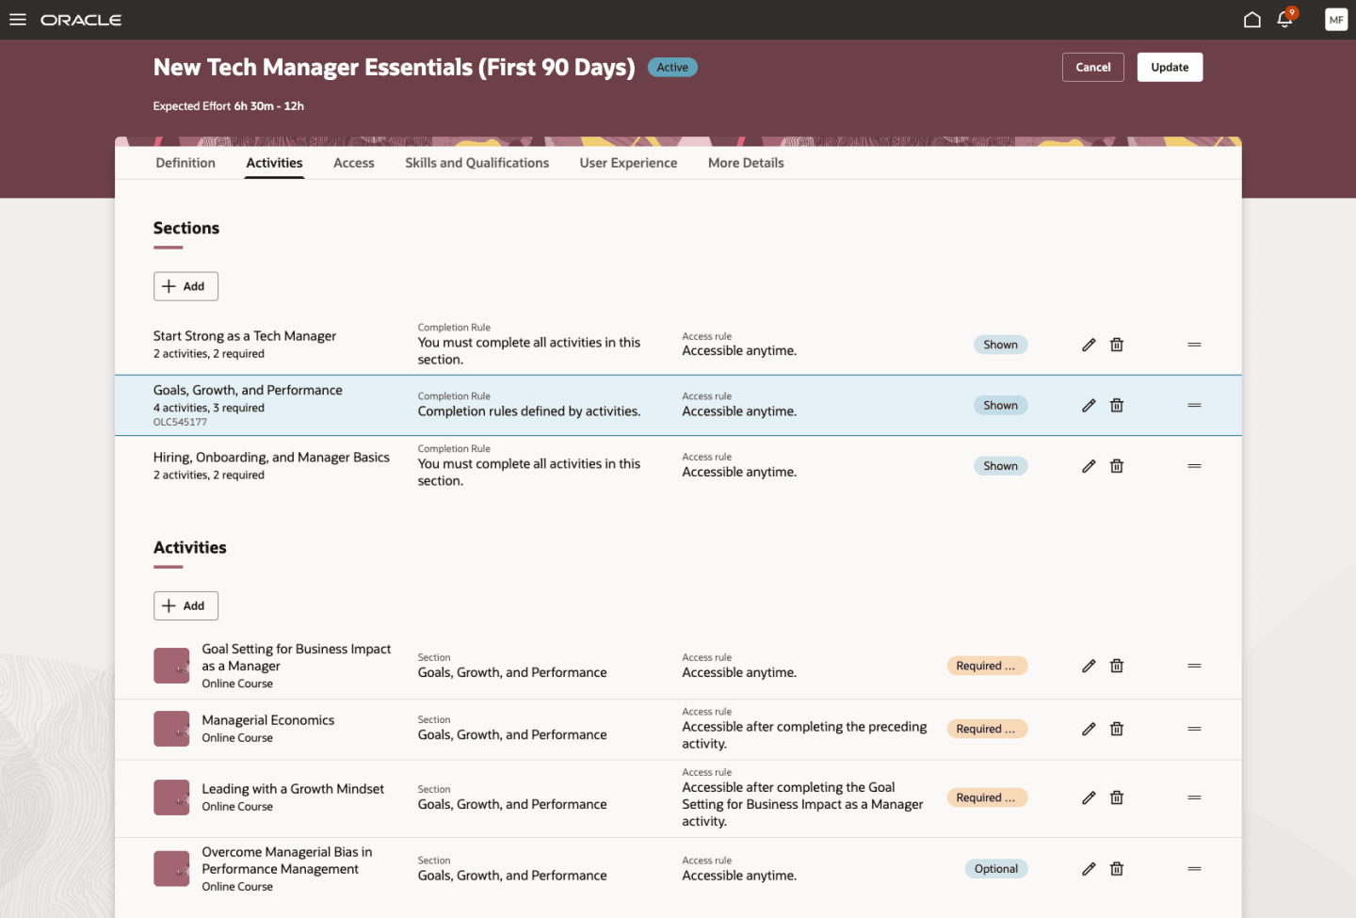1356x918 pixels.
Task: Click reorder handle of OLC545177 section row
Action: [1194, 406]
